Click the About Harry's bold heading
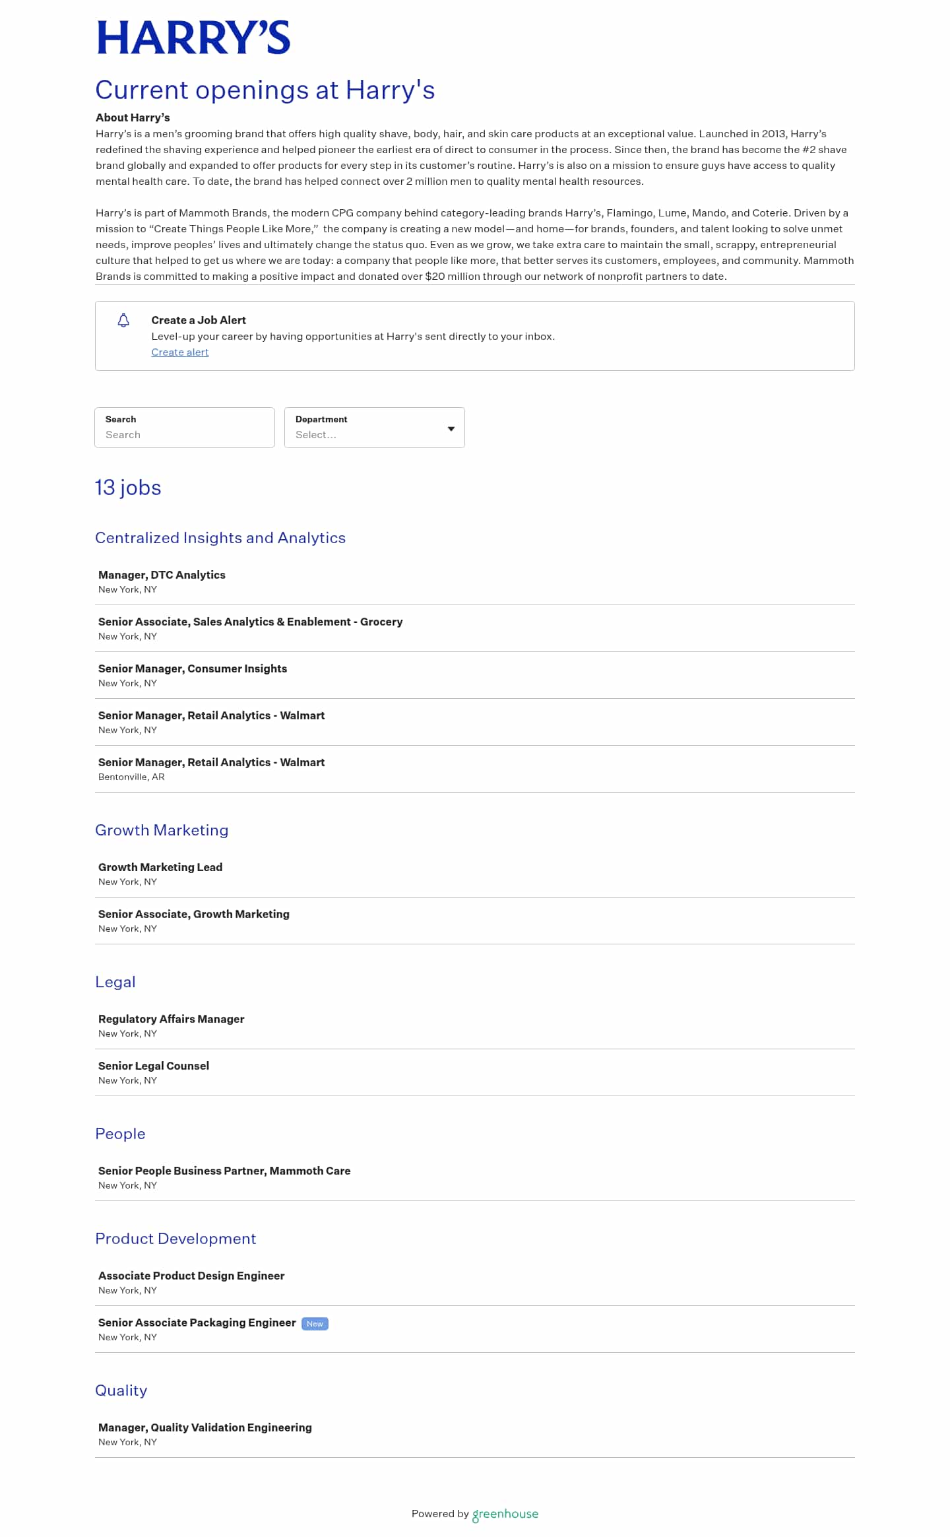 [133, 117]
